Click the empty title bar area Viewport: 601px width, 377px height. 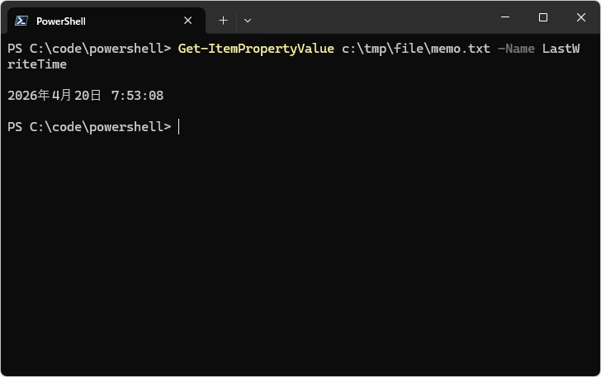click(x=371, y=18)
